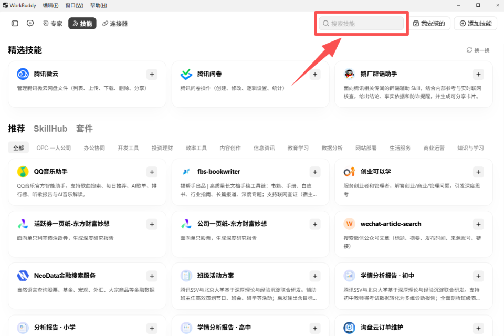This screenshot has width=504, height=336.
Task: Filter by 开发工具 category
Action: click(x=128, y=148)
